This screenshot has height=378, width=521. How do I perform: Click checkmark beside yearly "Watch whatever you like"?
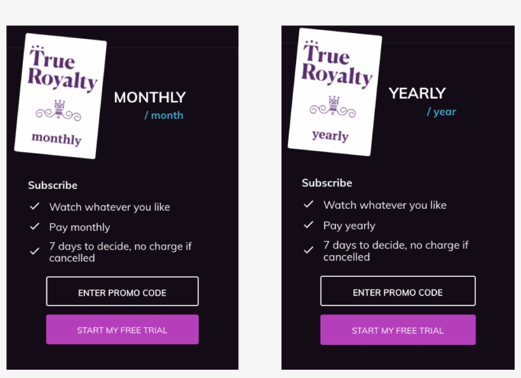(309, 205)
